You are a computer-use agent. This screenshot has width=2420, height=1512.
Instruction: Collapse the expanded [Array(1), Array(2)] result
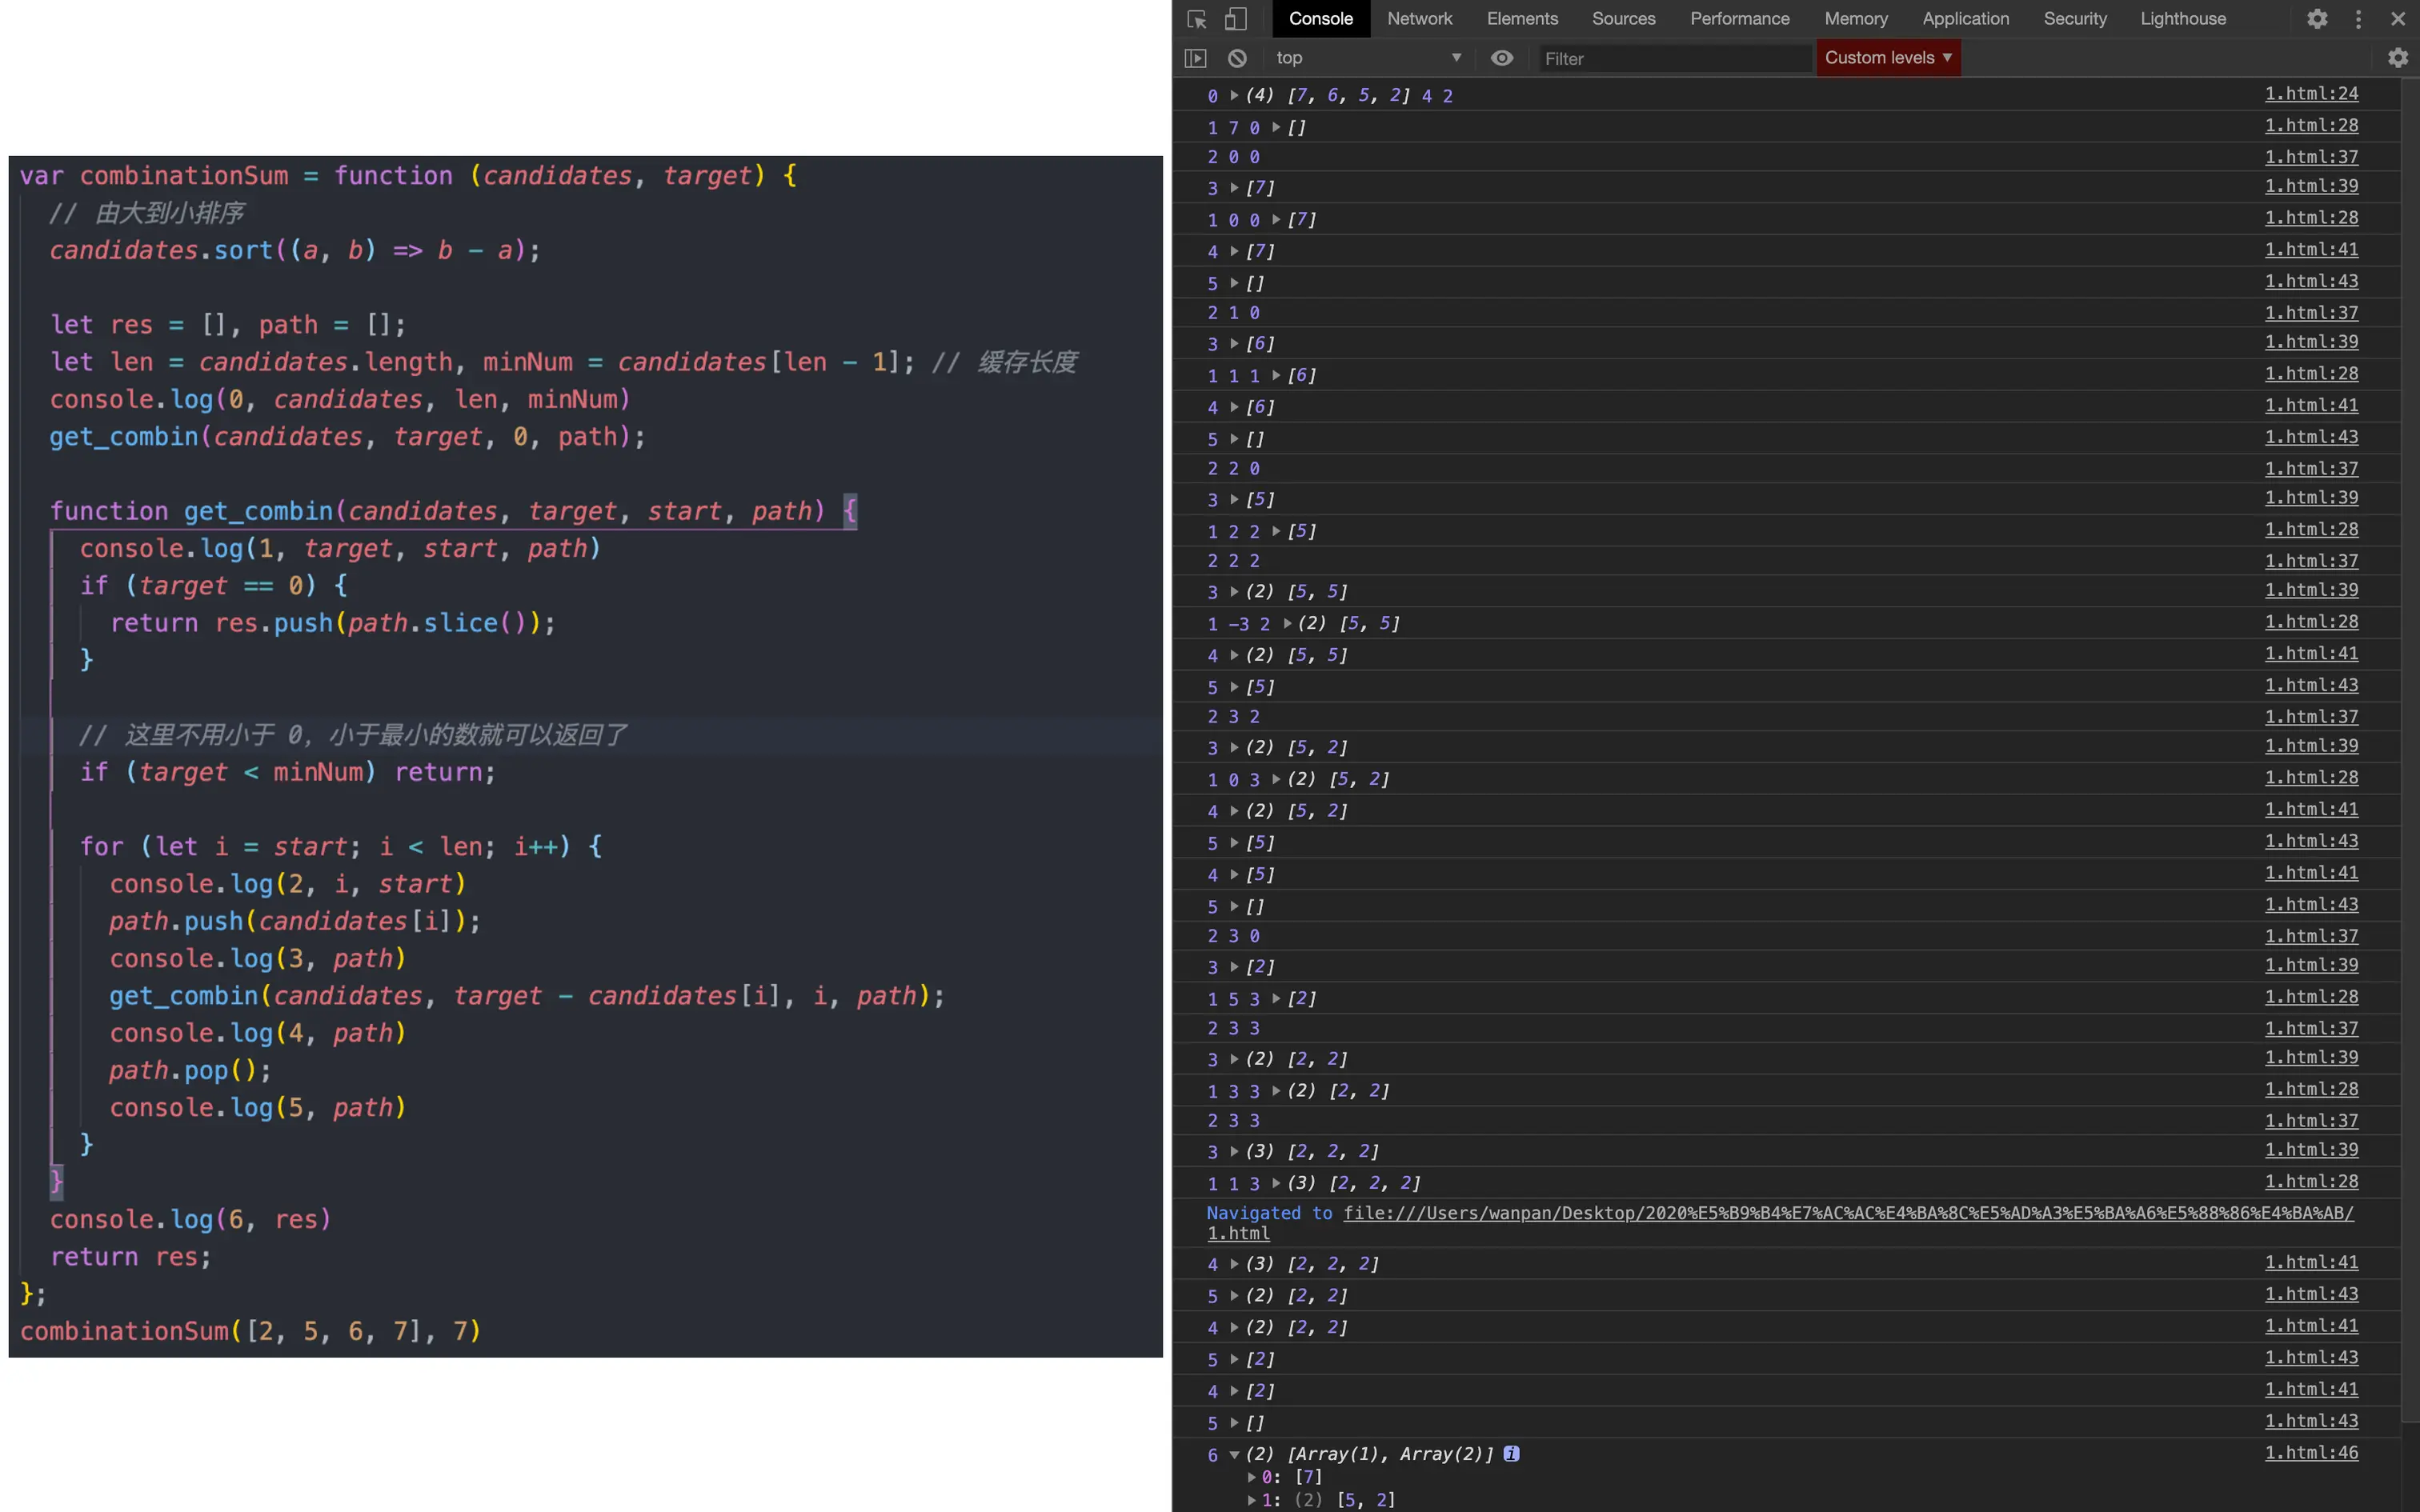tap(1234, 1454)
